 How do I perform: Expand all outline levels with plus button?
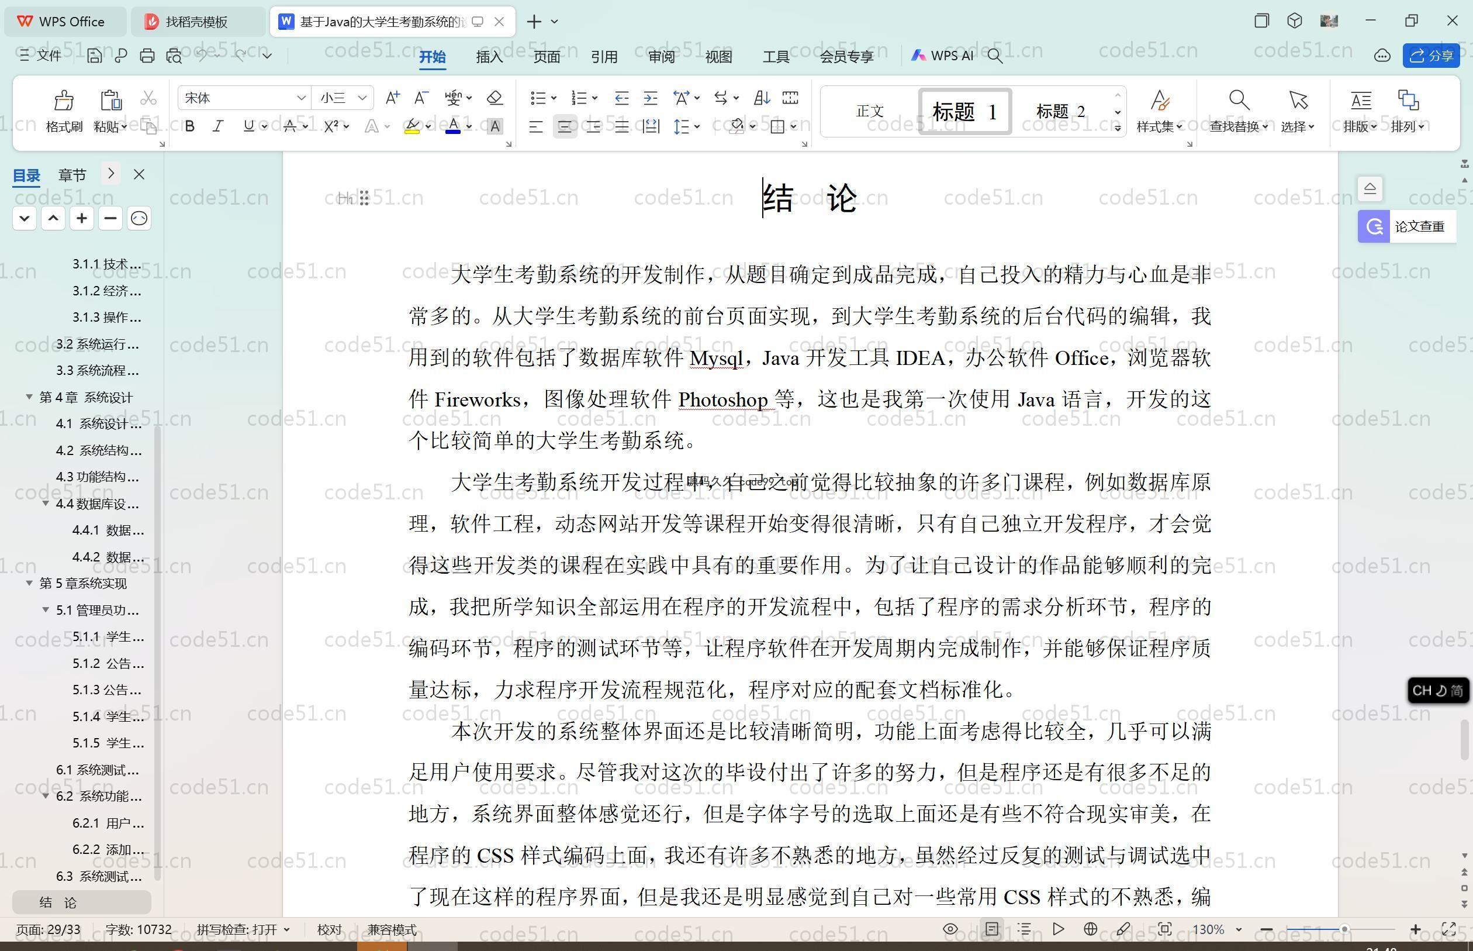(x=81, y=218)
